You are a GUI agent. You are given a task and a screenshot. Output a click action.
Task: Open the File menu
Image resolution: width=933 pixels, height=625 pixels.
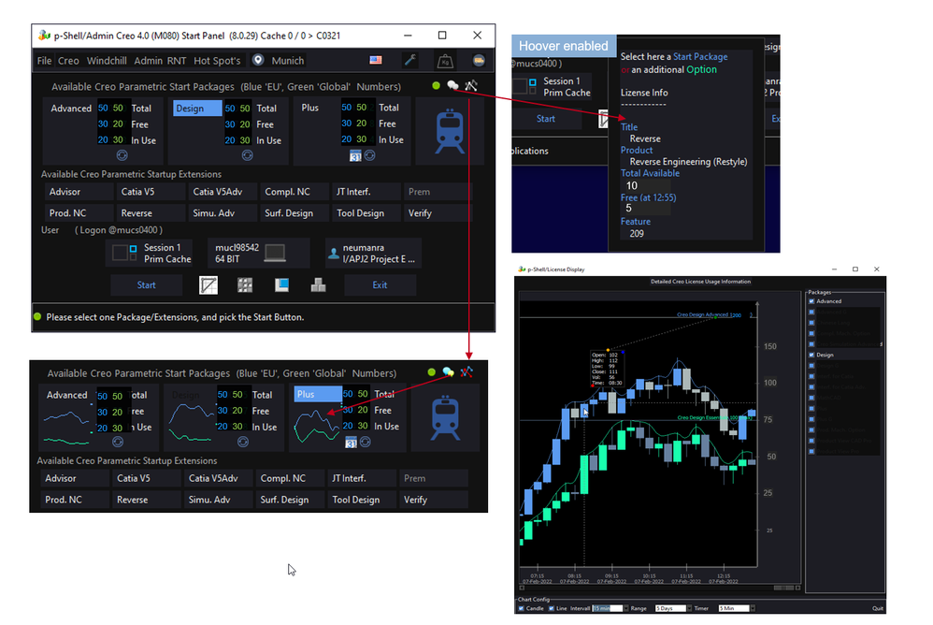coord(44,61)
